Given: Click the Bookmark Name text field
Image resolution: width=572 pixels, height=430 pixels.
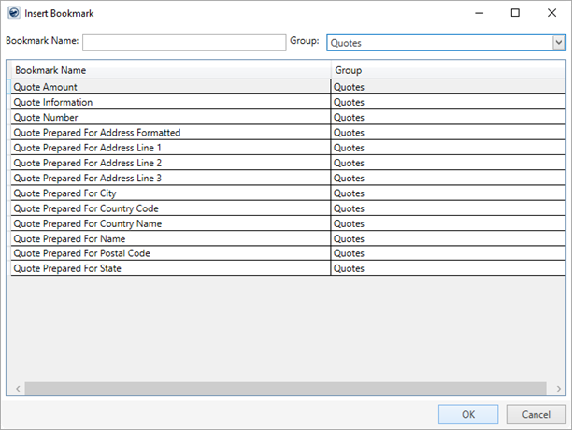Looking at the screenshot, I should coord(183,42).
